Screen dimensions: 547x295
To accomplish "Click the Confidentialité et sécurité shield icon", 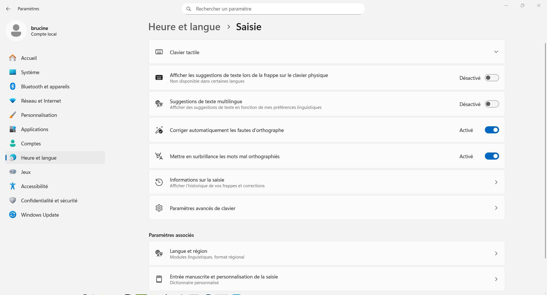I will pyautogui.click(x=13, y=200).
